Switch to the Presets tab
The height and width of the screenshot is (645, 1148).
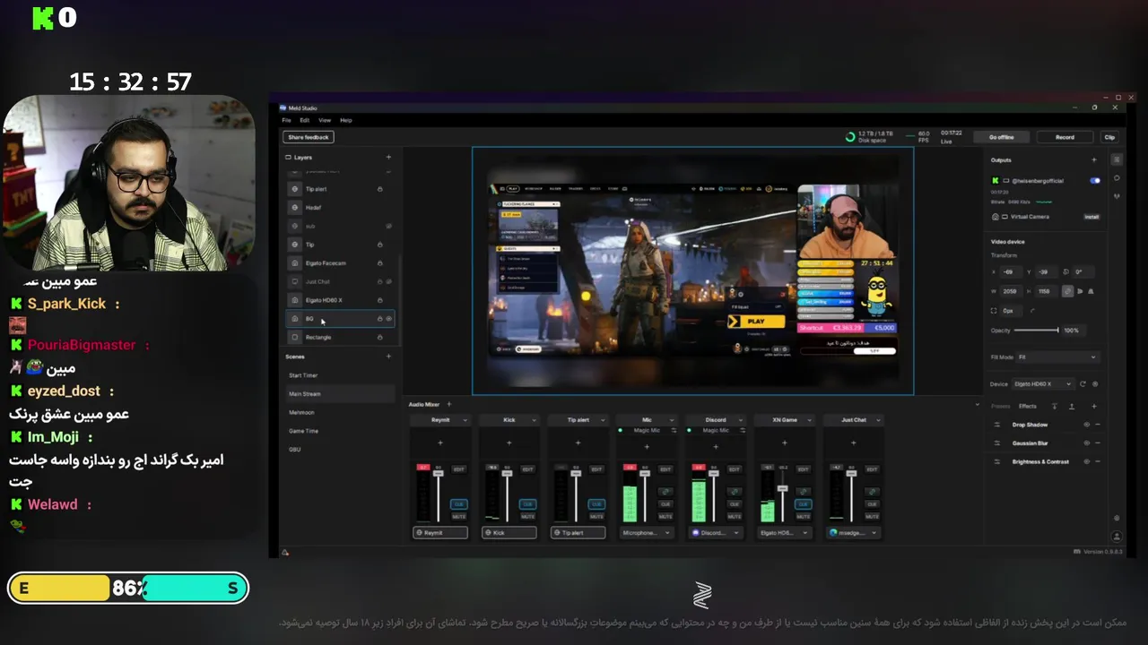1000,406
